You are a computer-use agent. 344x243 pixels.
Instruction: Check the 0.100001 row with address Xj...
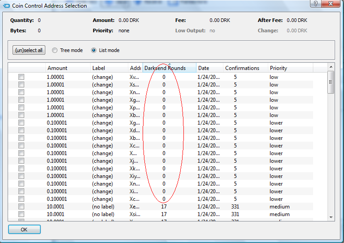pos(21,161)
